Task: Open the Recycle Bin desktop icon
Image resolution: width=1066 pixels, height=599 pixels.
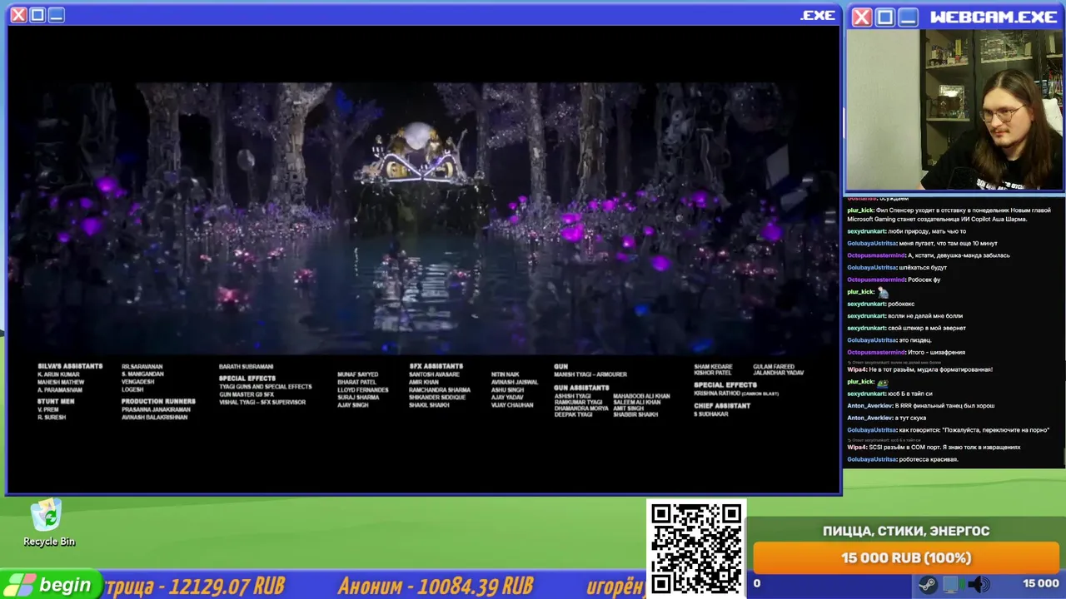Action: tap(48, 523)
